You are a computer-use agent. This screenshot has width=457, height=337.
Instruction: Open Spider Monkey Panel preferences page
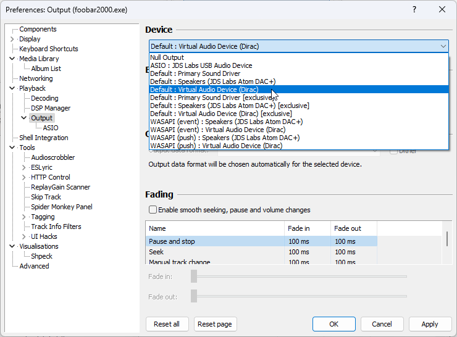62,207
